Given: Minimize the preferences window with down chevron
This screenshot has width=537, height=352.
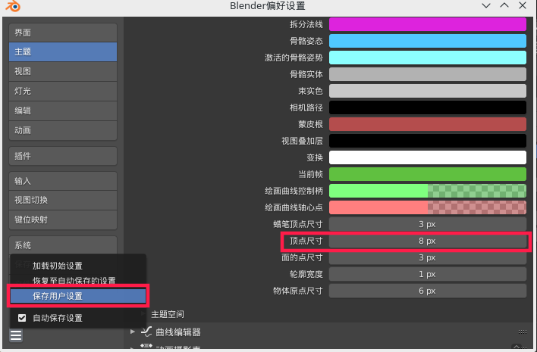Looking at the screenshot, I should click(486, 5).
